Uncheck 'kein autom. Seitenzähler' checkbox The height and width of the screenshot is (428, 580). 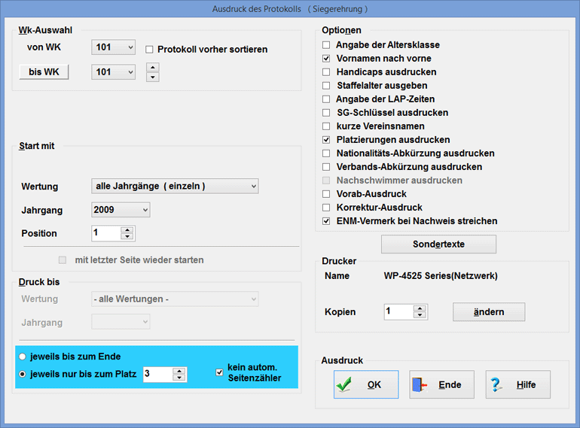point(220,372)
